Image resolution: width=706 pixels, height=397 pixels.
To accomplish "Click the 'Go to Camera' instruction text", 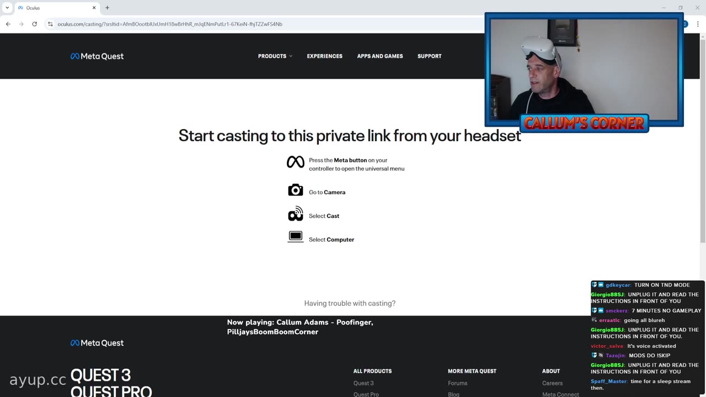I will coord(327,192).
